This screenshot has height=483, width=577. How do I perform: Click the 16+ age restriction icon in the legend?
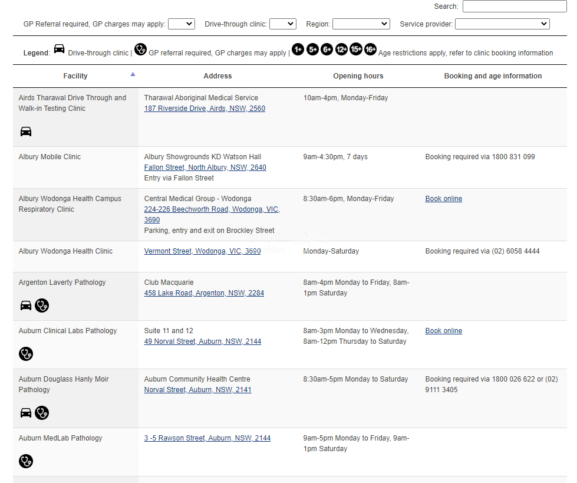[370, 50]
